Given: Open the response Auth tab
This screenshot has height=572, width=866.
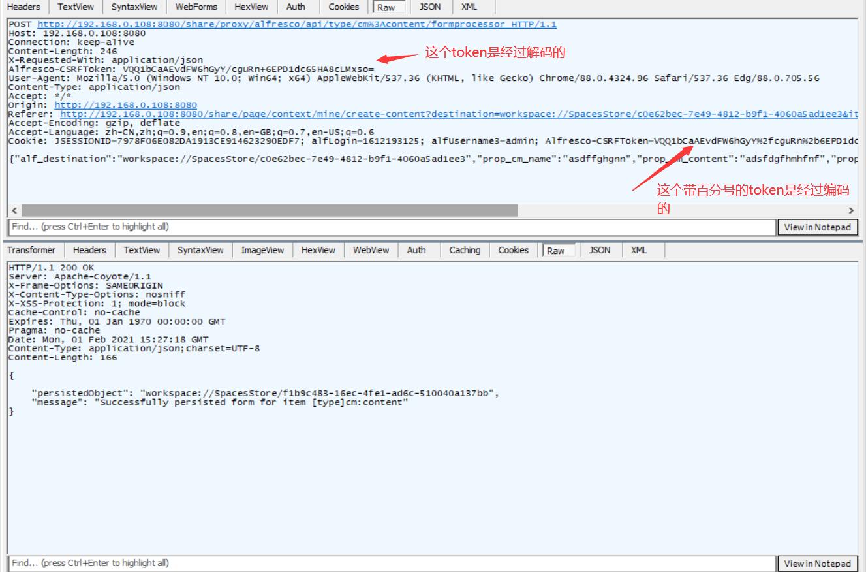Looking at the screenshot, I should 416,250.
